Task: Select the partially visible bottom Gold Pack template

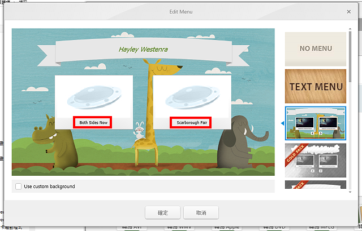Action: 316,185
